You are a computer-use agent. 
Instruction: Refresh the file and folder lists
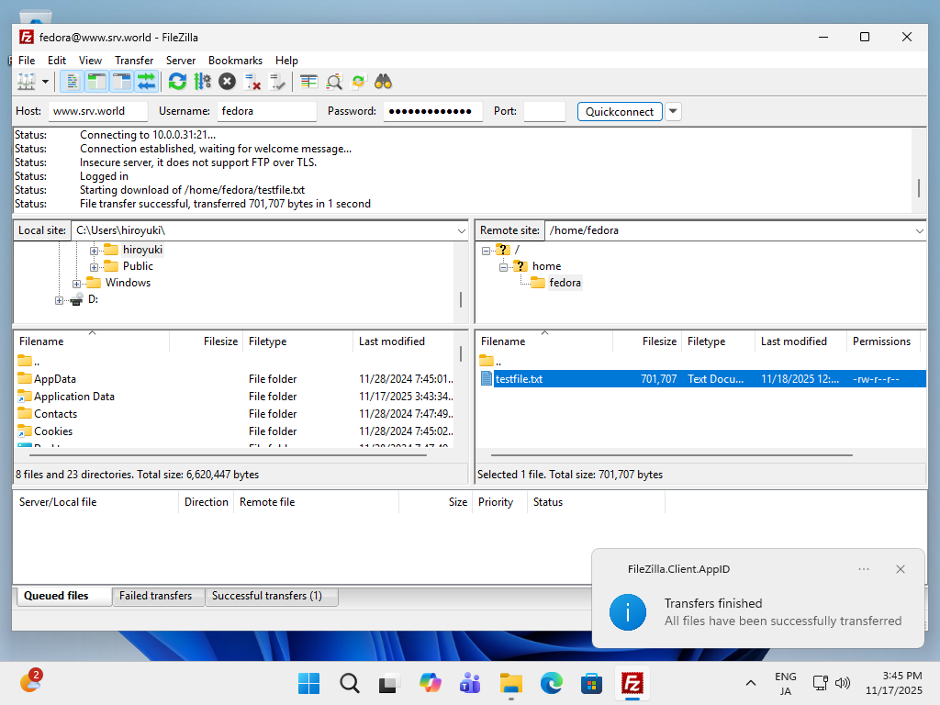(x=177, y=82)
